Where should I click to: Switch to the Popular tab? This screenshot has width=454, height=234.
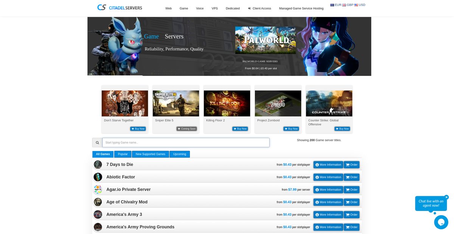[123, 154]
